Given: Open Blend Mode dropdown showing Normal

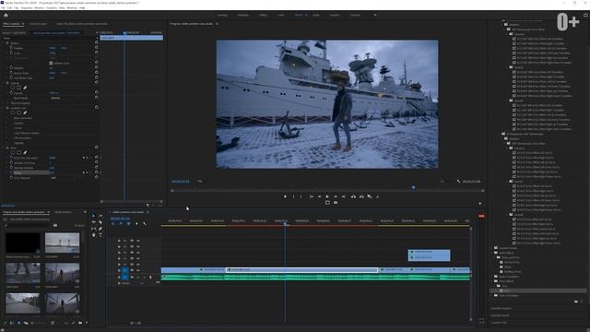Looking at the screenshot, I should (65, 98).
